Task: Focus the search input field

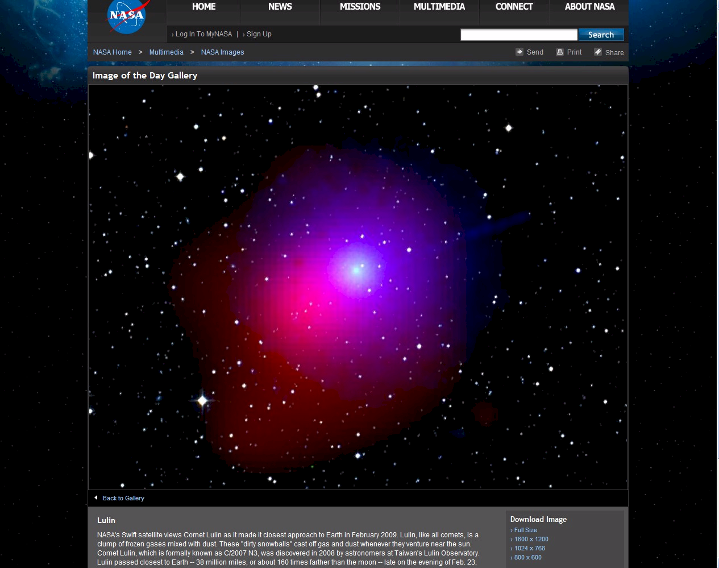Action: click(519, 35)
